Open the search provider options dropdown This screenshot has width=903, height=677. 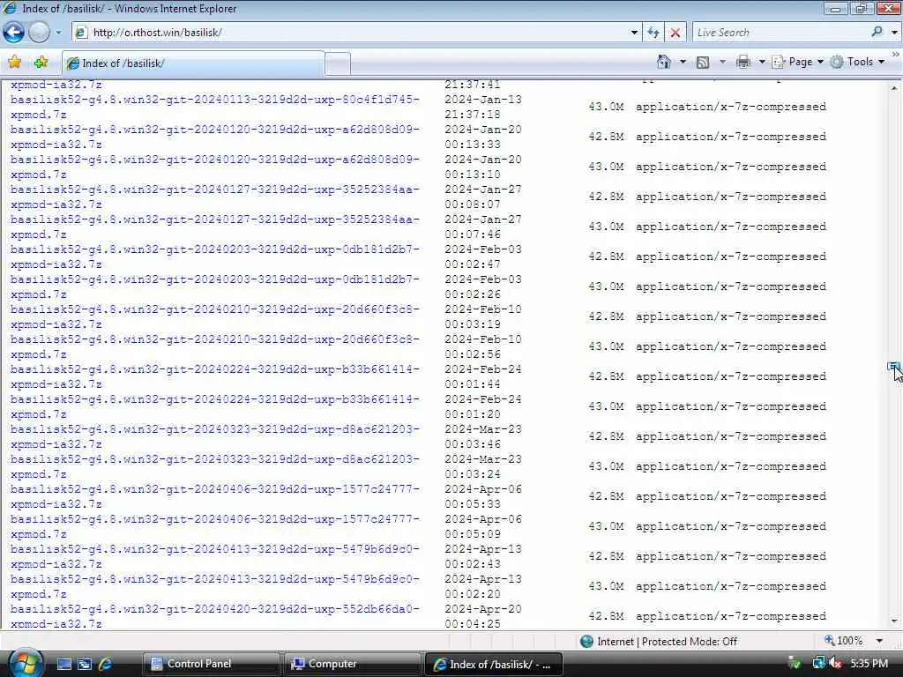pyautogui.click(x=894, y=33)
